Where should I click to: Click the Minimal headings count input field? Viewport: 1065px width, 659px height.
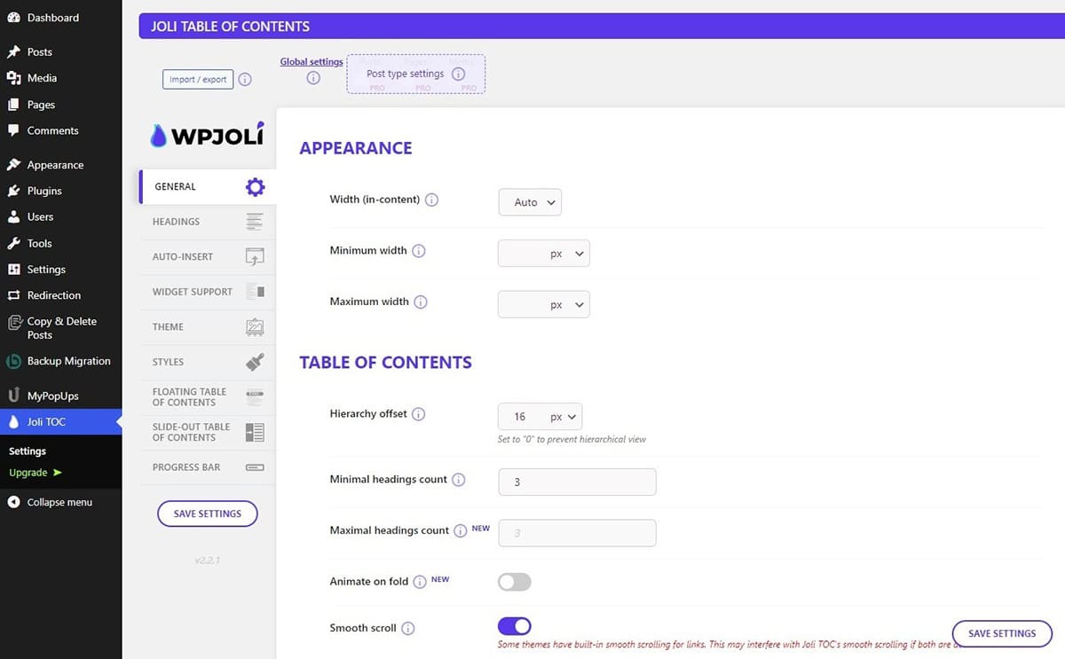(x=578, y=482)
